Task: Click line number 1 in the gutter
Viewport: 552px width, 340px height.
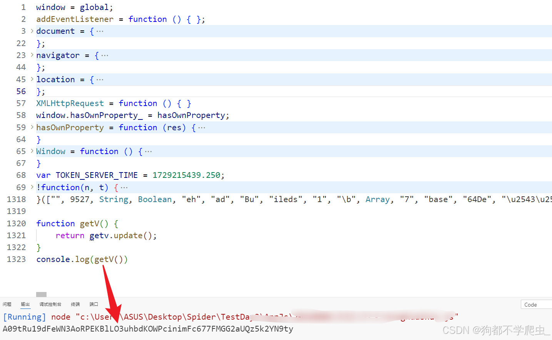Action: pyautogui.click(x=23, y=7)
